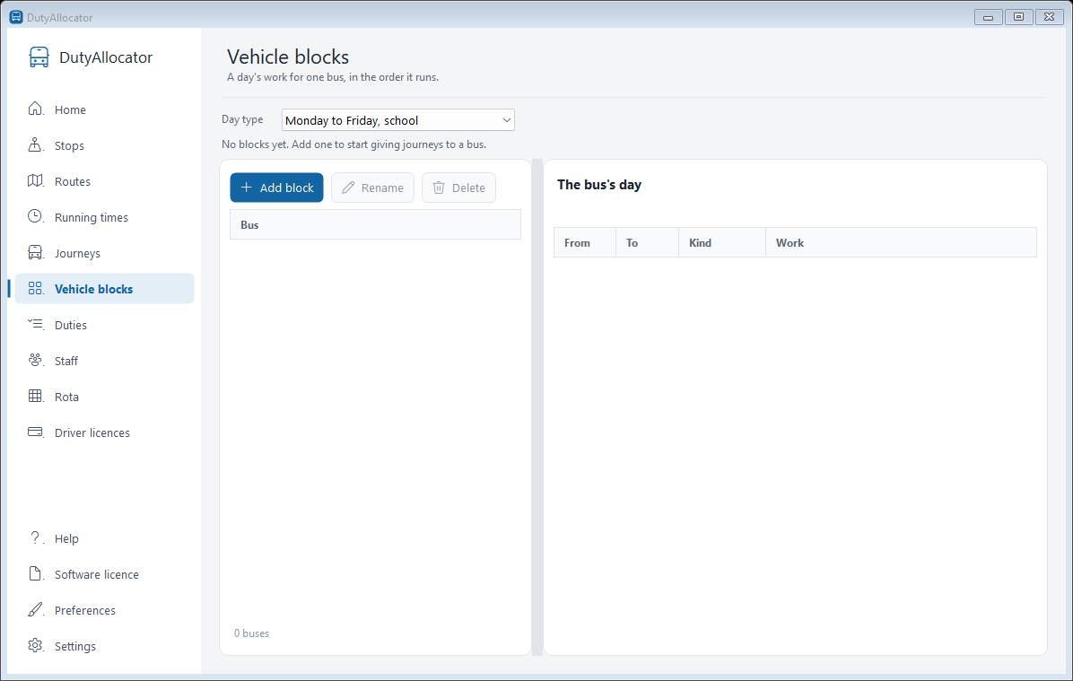Click the From column header
Screen dimensions: 1073x681
click(x=584, y=242)
